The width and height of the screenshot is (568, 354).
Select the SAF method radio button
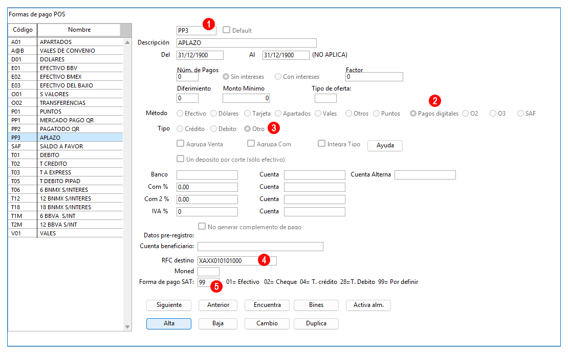pos(520,114)
